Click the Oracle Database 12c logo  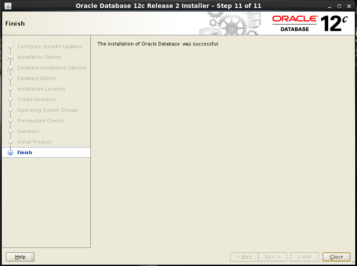pos(310,23)
